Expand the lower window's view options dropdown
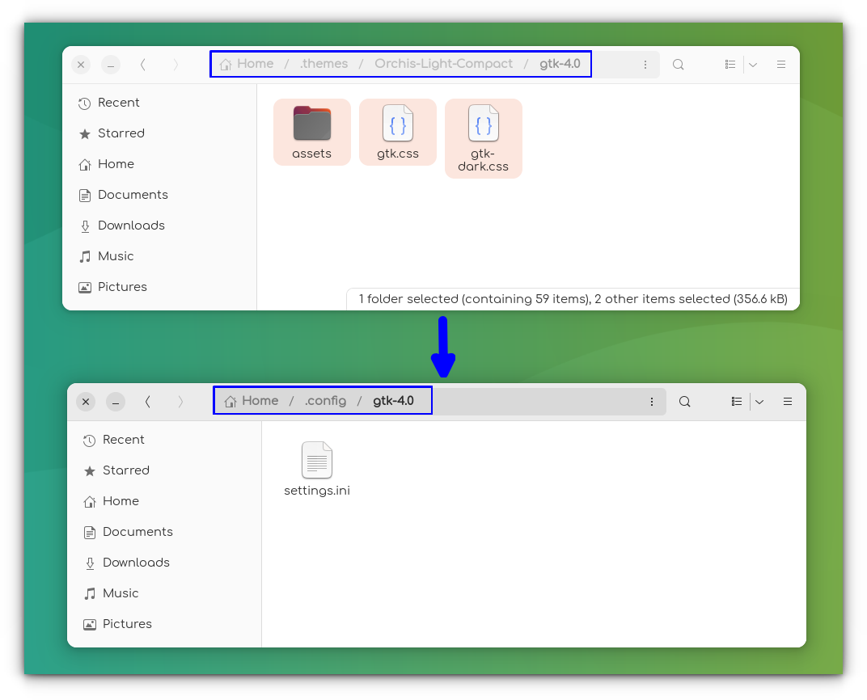867x700 pixels. (x=759, y=401)
